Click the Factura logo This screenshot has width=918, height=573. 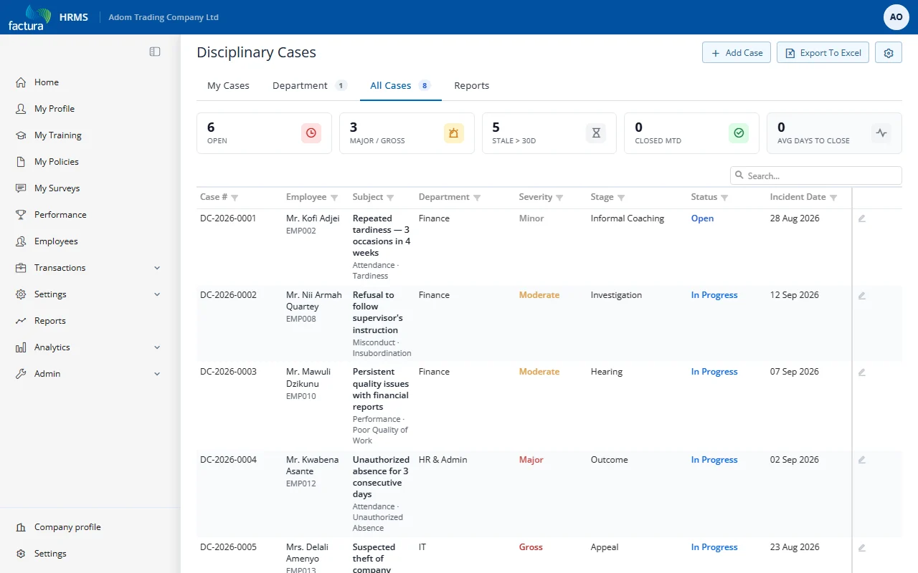tap(30, 17)
